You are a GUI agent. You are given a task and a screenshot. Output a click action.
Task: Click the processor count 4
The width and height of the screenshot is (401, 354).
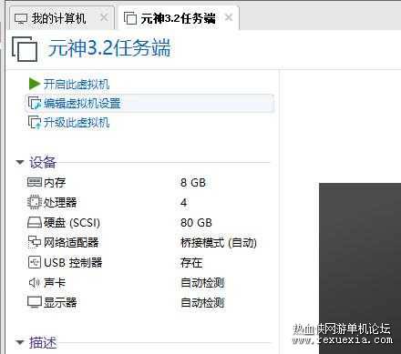pyautogui.click(x=183, y=202)
